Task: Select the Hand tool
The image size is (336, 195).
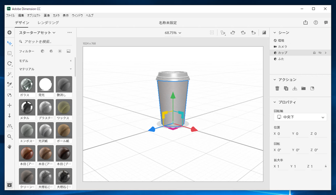Action: tap(9, 147)
